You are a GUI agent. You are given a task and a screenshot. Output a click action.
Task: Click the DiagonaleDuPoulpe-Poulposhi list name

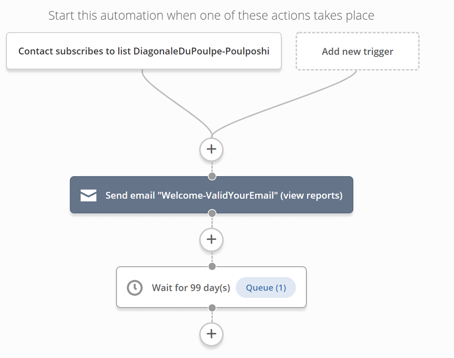[x=201, y=51]
